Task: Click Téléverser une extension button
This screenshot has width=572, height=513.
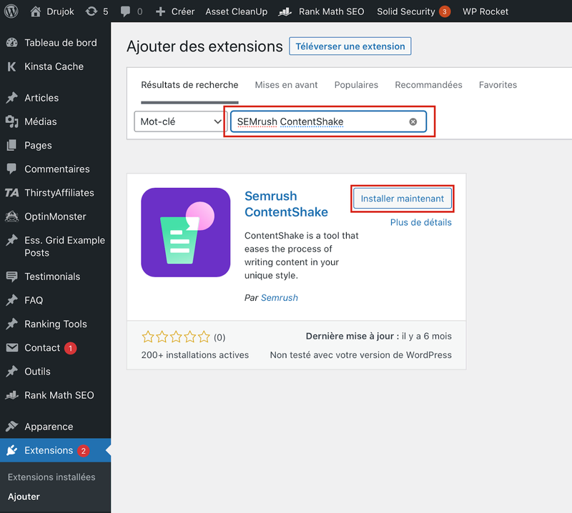Action: 350,46
